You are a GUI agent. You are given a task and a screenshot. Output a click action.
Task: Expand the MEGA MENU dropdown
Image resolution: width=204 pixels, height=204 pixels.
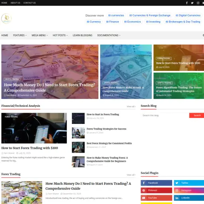(x=40, y=35)
